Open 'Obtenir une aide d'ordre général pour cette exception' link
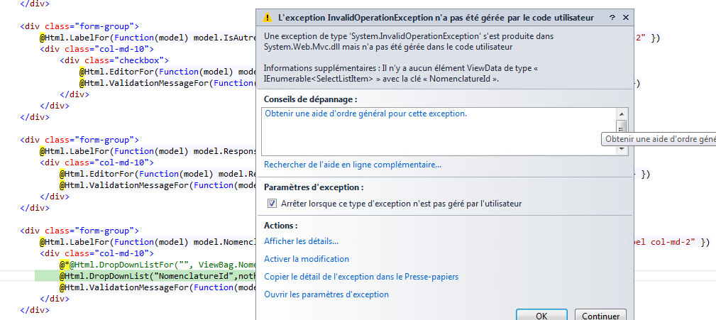The height and width of the screenshot is (320, 716). tap(365, 114)
